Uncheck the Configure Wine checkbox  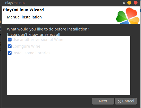pyautogui.click(x=10, y=46)
